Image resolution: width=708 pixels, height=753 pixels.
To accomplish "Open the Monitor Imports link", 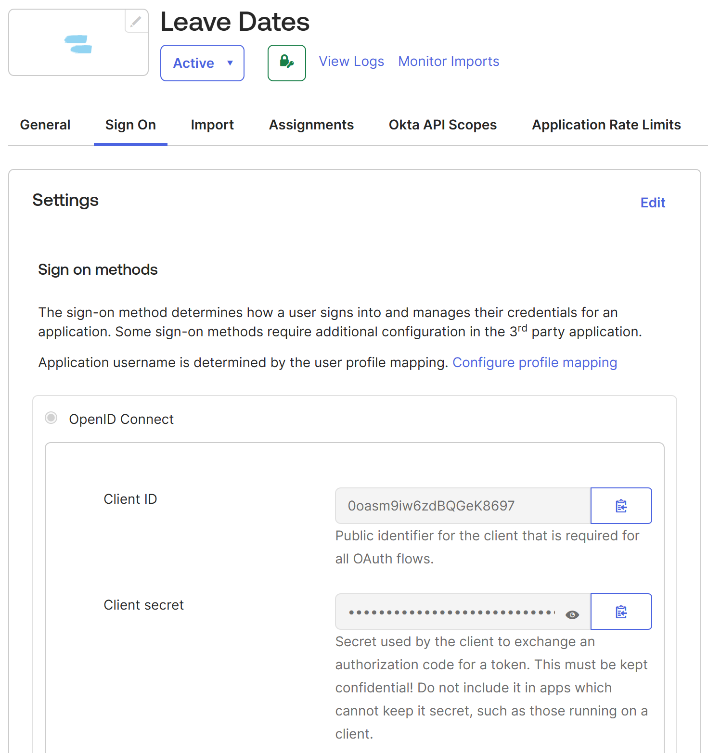I will pyautogui.click(x=449, y=62).
